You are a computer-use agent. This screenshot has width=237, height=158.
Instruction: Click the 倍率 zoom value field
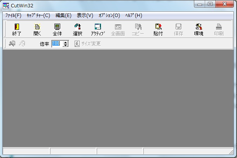point(57,44)
